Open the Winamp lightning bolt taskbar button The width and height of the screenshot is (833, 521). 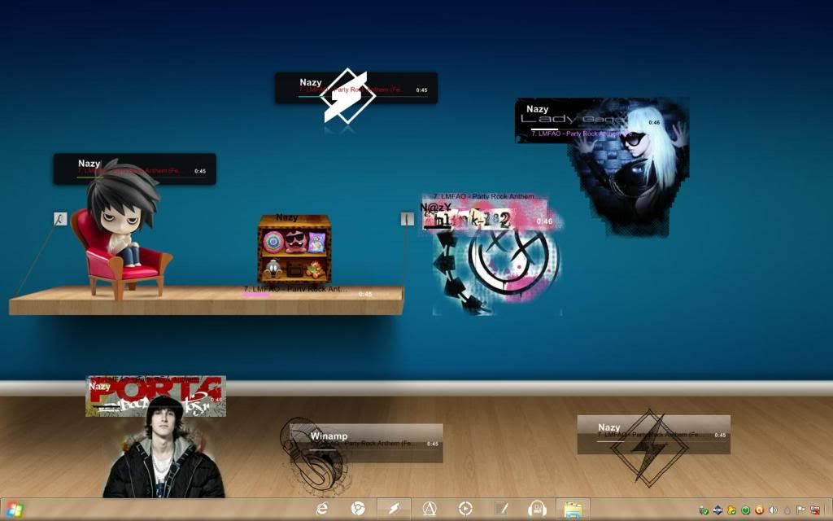(394, 509)
